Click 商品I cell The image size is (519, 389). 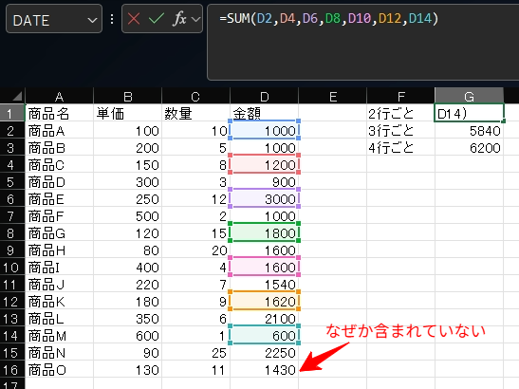pos(59,268)
